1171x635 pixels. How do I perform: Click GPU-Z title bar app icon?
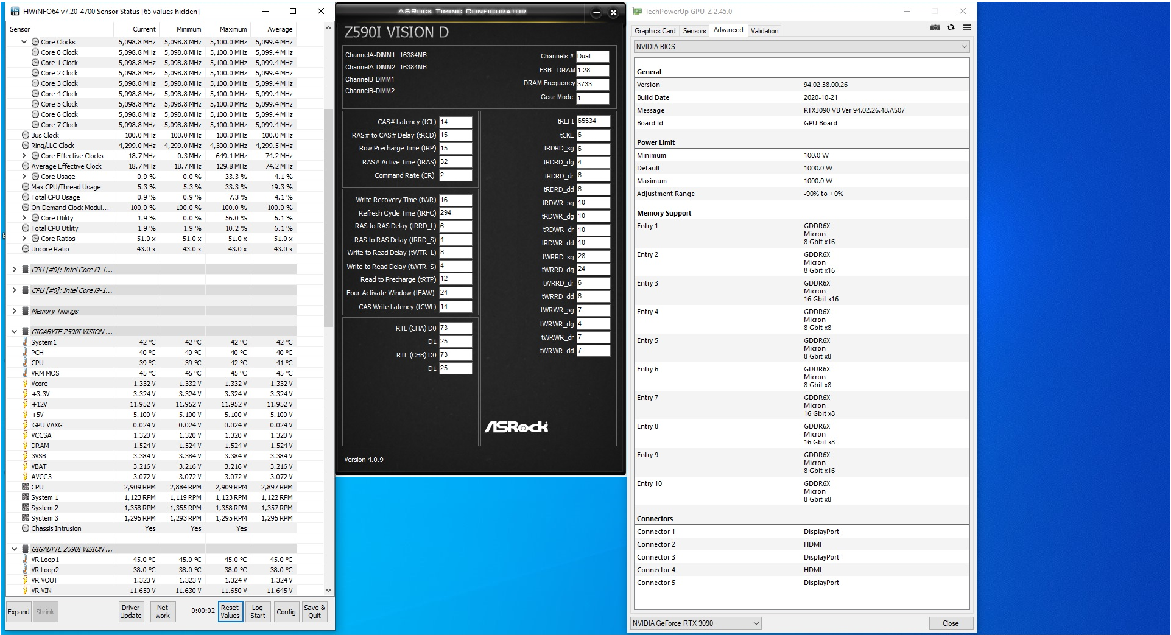click(x=638, y=11)
